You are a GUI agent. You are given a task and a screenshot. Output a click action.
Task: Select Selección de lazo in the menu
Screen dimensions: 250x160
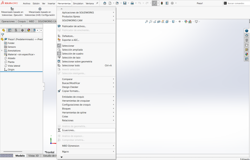point(86,58)
